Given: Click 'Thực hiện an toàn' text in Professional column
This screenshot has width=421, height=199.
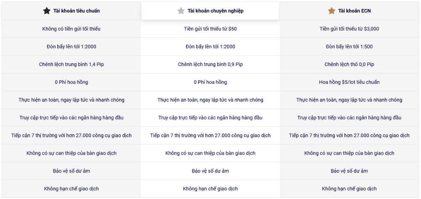Looking at the screenshot, I should [x=210, y=100].
